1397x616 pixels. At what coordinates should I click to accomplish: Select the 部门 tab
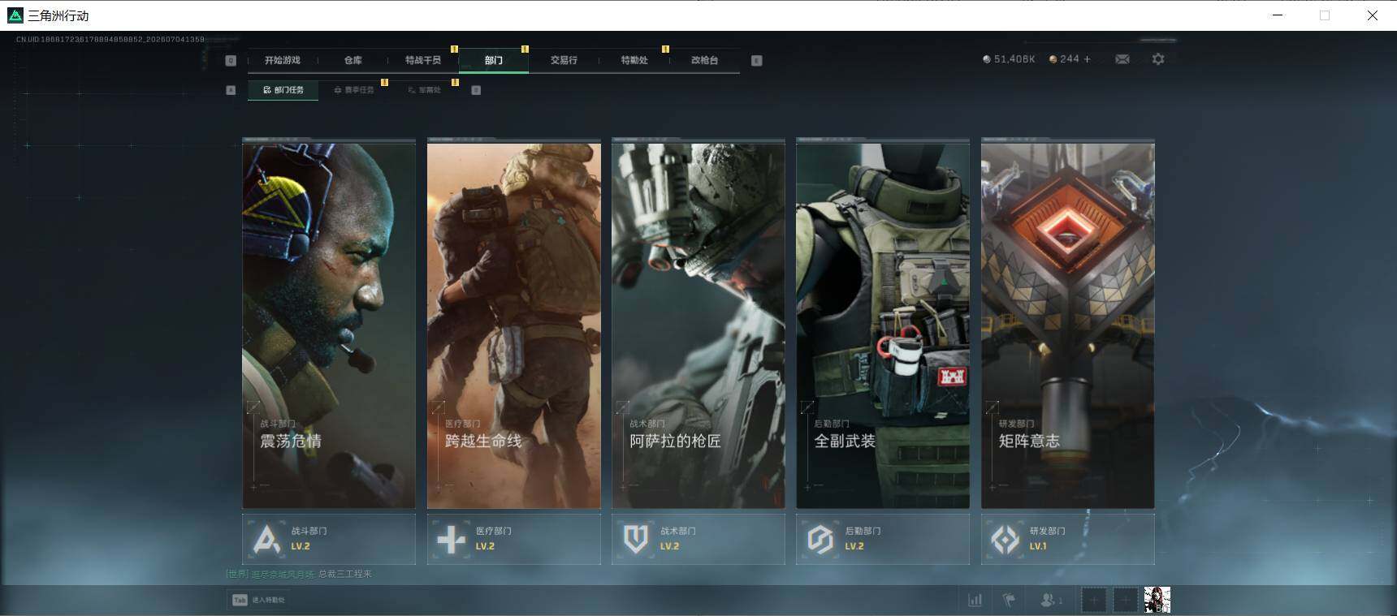(x=494, y=60)
